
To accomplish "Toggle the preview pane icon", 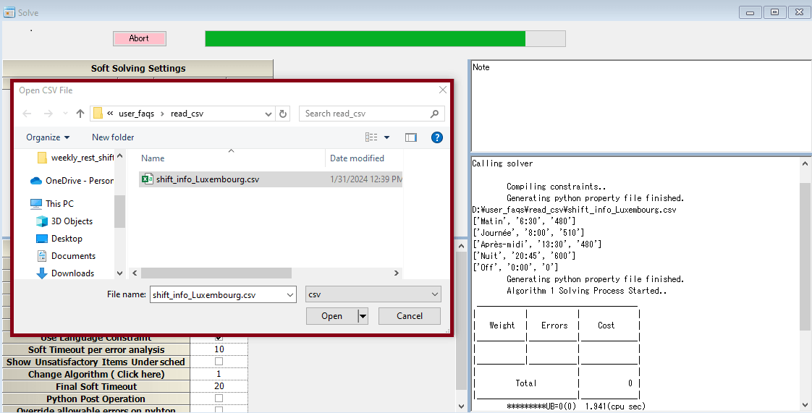I will click(x=410, y=137).
